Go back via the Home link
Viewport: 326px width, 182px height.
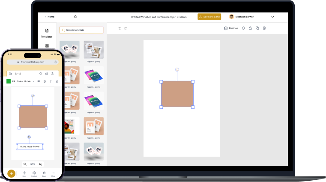[50, 17]
